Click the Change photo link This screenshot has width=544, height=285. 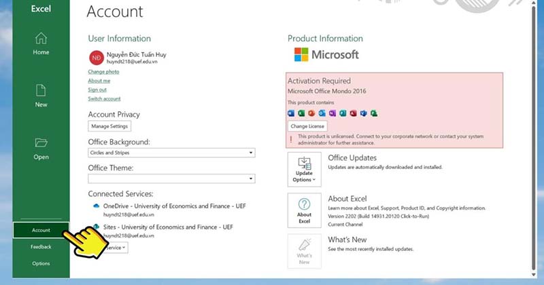(103, 72)
